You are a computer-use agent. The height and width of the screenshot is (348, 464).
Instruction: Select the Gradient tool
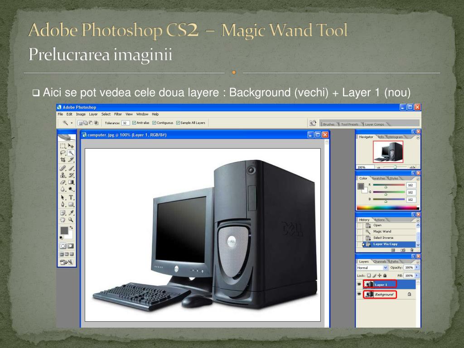click(71, 182)
